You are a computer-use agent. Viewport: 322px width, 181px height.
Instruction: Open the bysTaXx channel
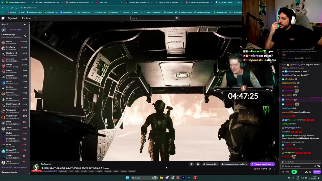[14, 82]
